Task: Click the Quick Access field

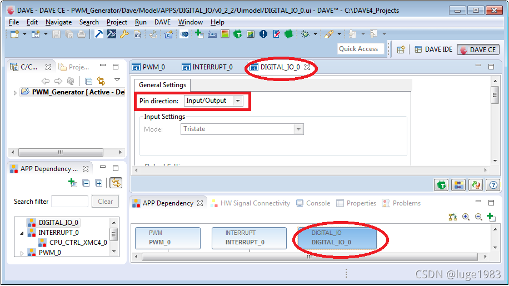Action: coord(361,49)
